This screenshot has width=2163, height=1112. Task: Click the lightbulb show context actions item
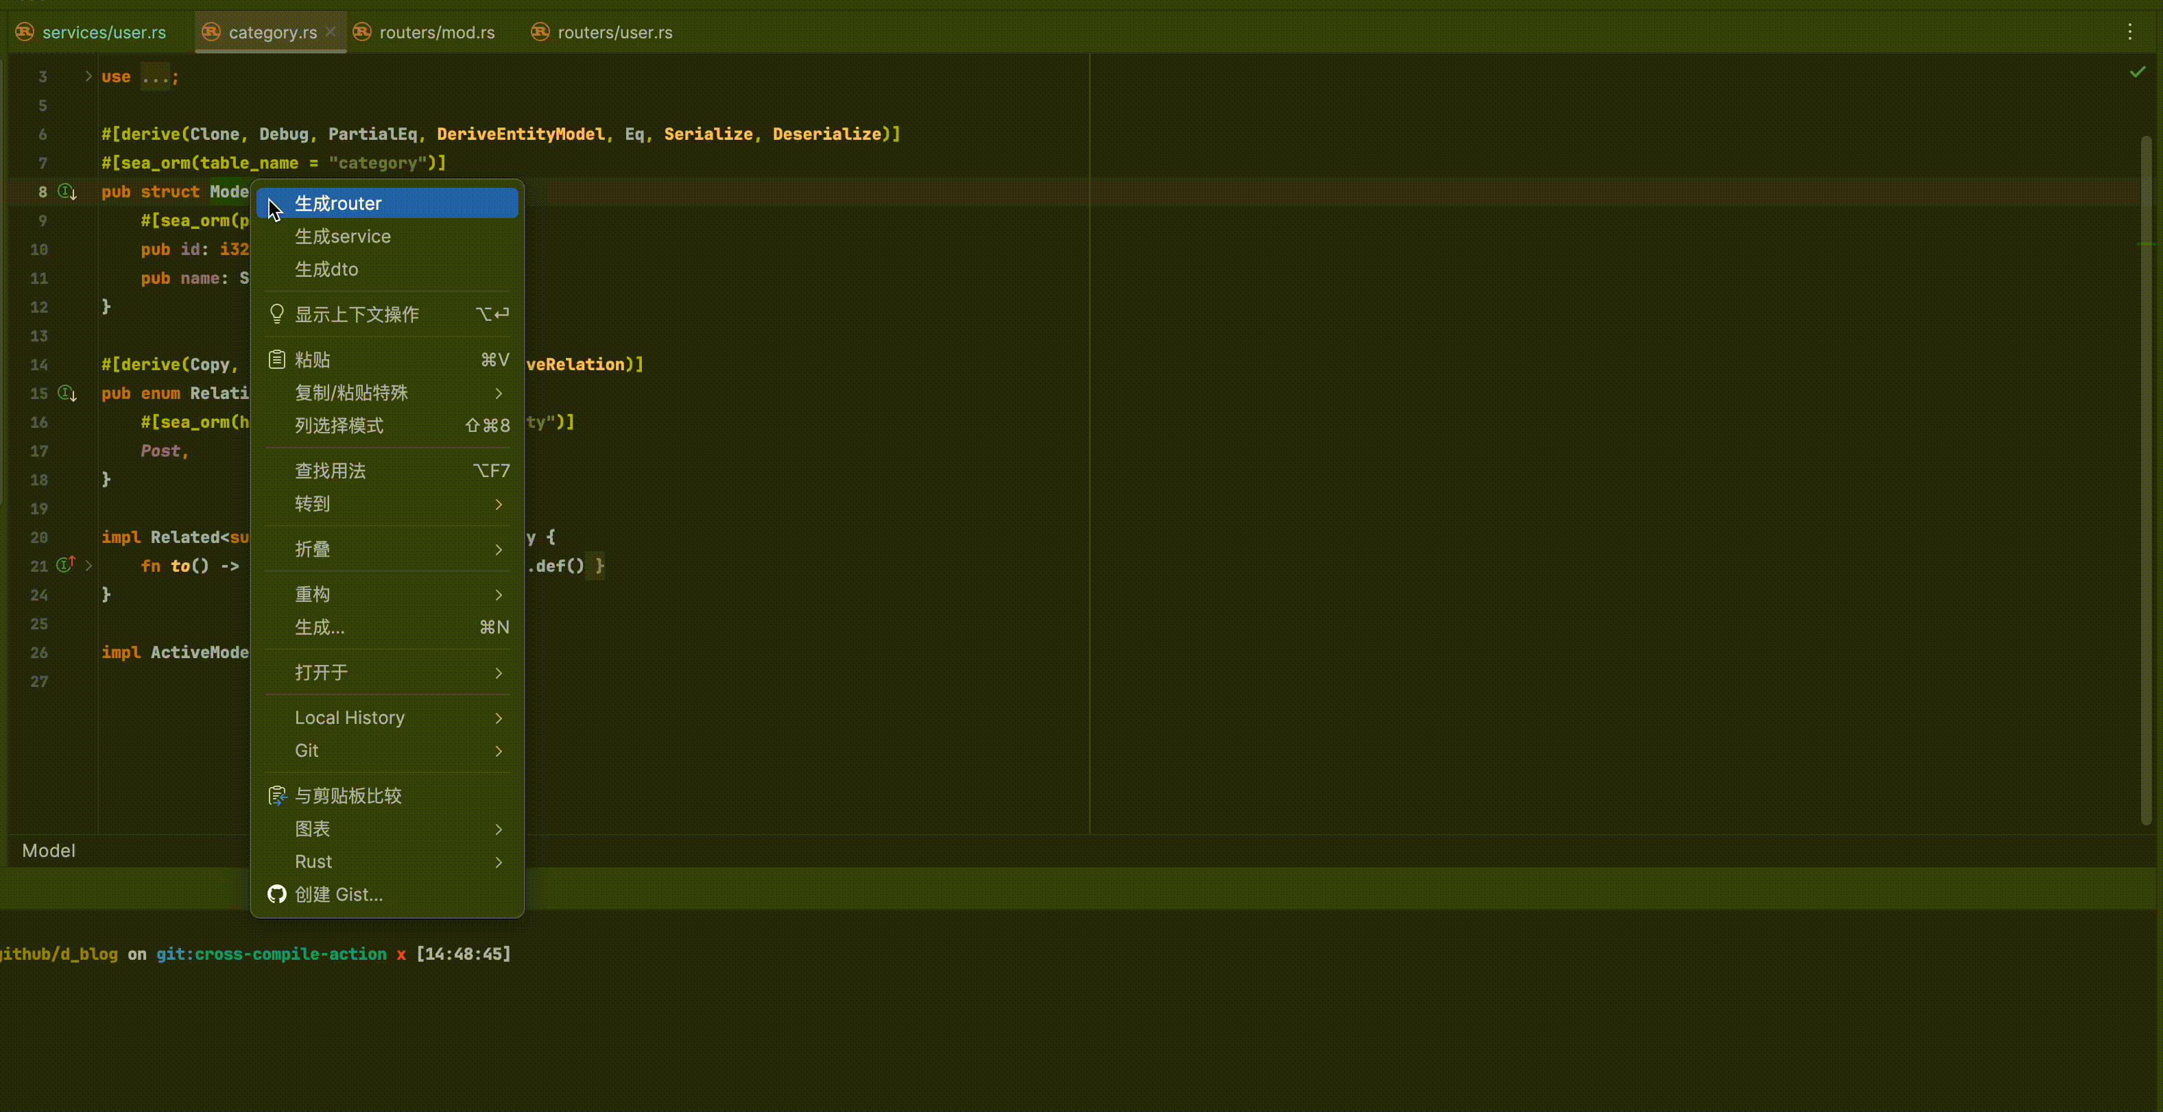356,315
